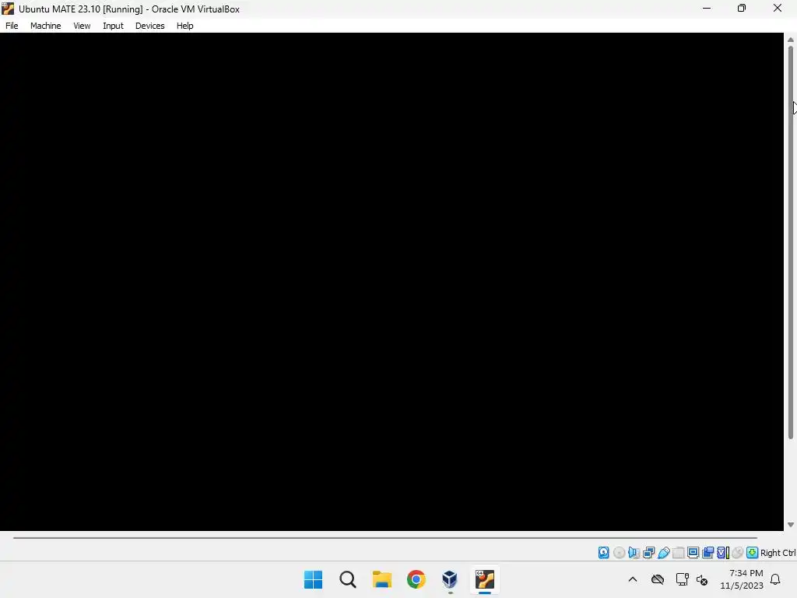This screenshot has height=598, width=797.
Task: Click the network adapters status icon
Action: (x=648, y=553)
